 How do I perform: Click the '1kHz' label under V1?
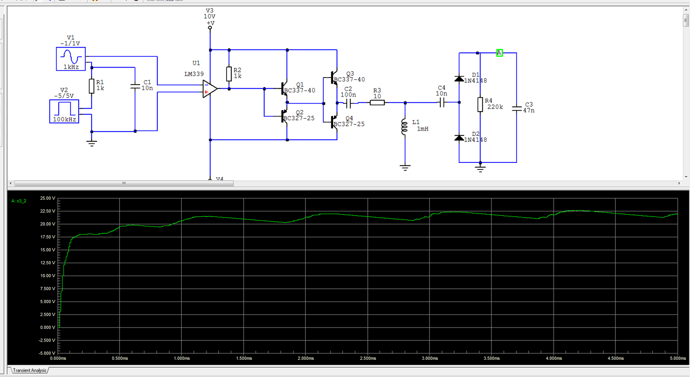tap(71, 66)
